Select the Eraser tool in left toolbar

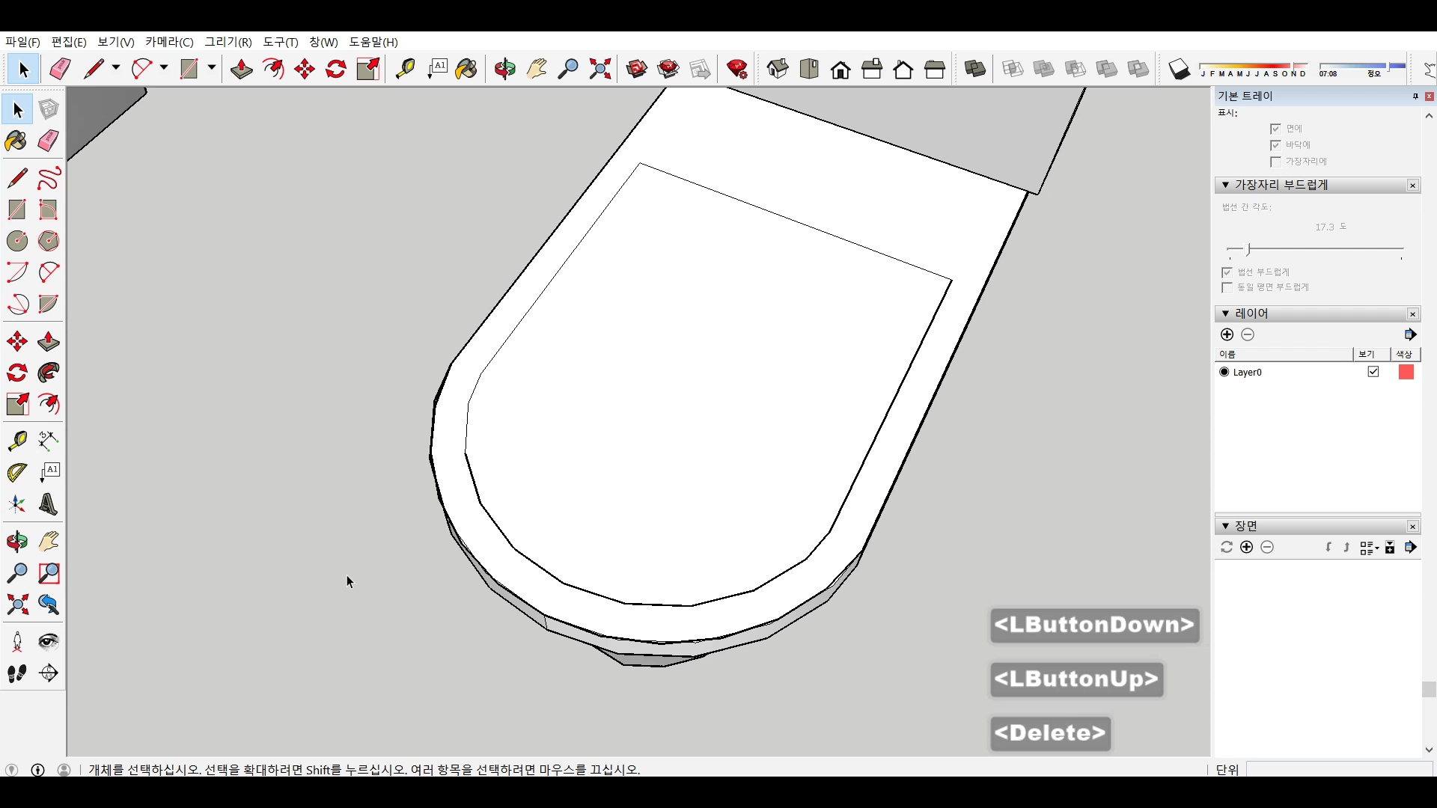[x=49, y=141]
